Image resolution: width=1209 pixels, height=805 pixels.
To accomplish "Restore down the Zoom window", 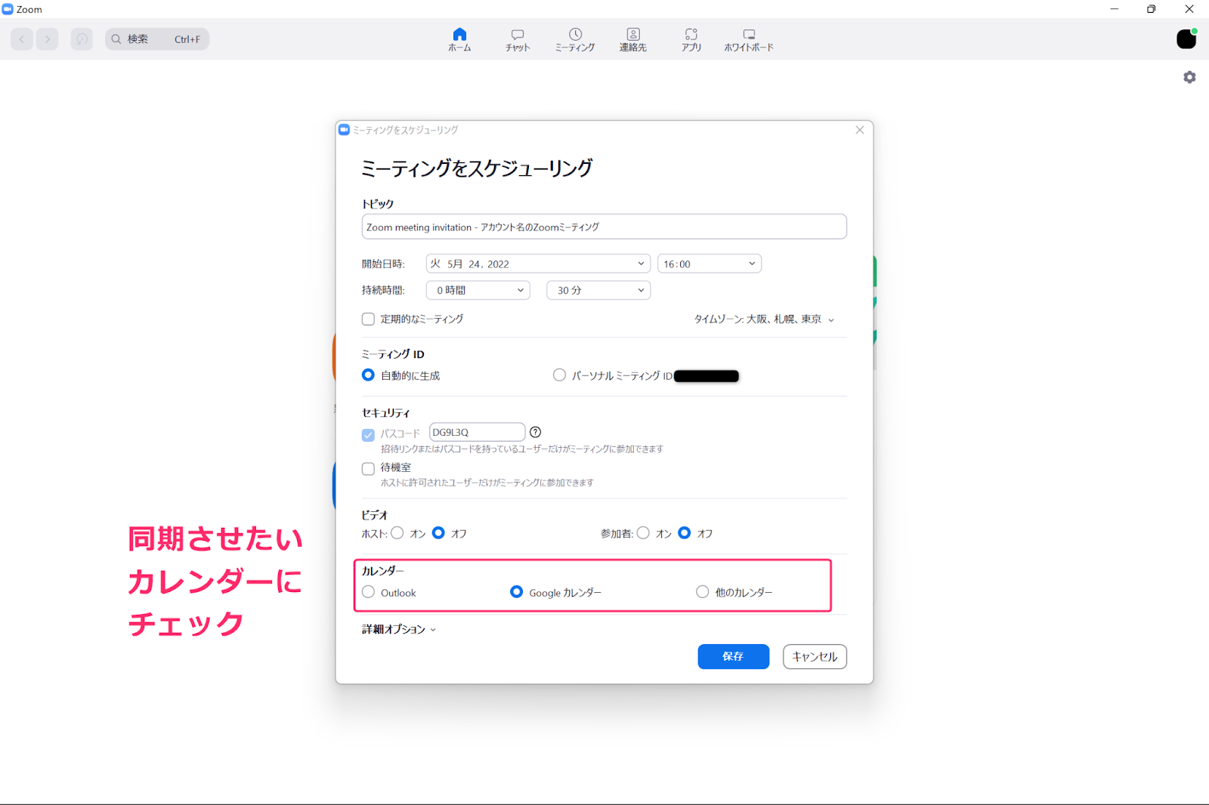I will 1151,9.
